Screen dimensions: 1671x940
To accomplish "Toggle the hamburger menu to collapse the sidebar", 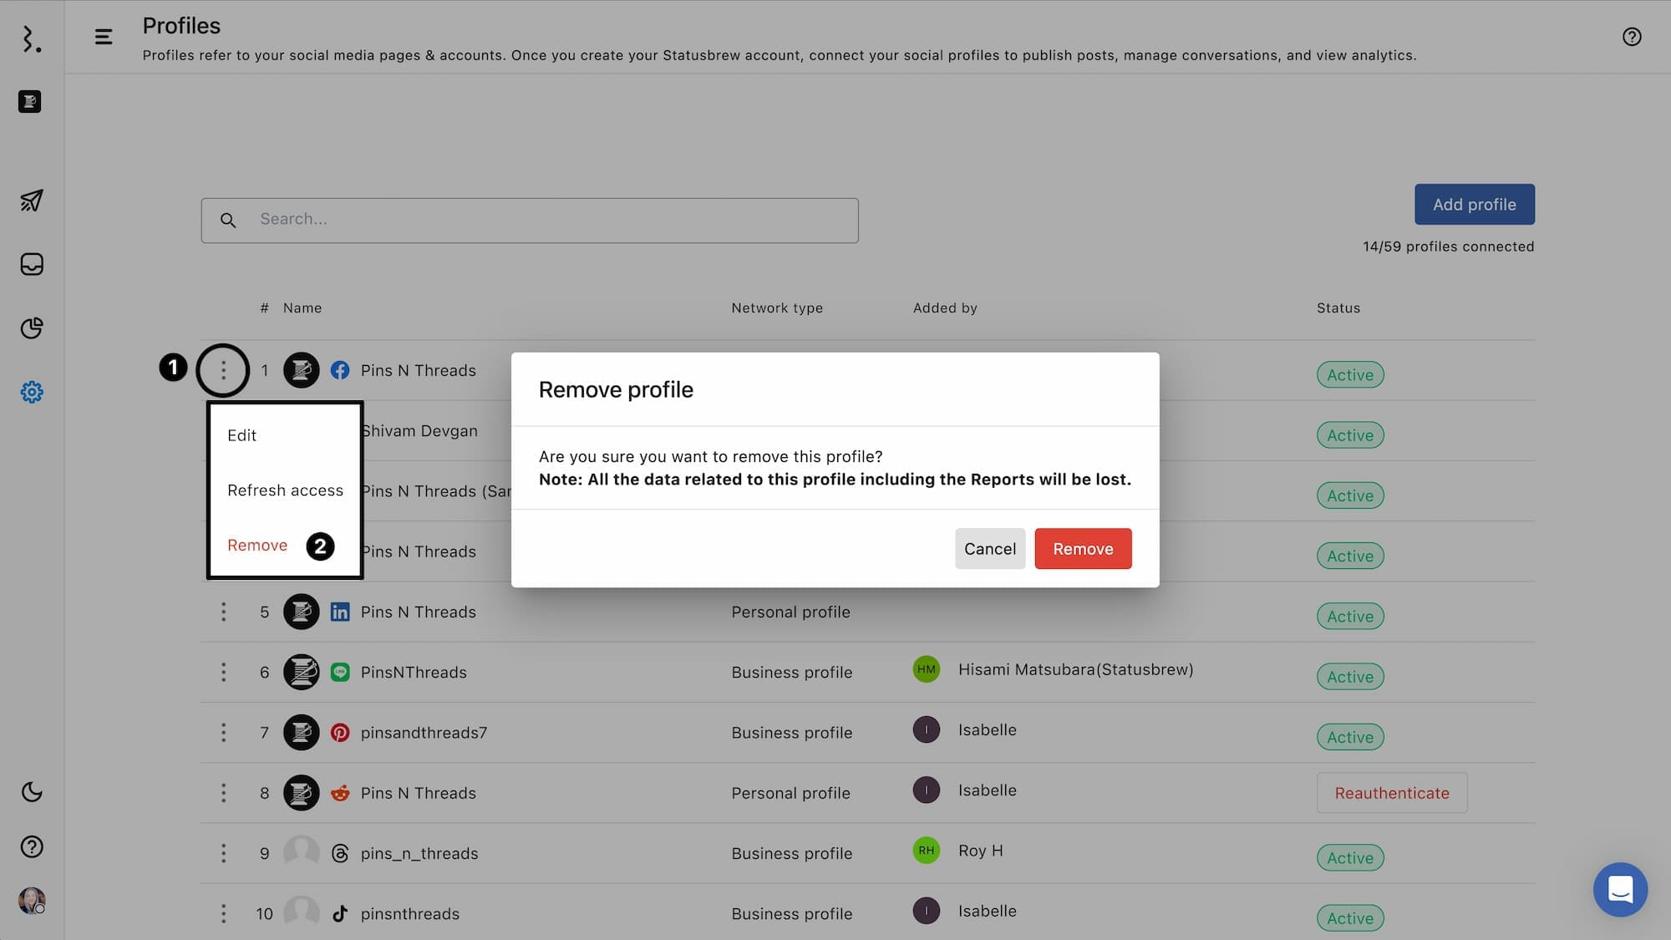I will click(x=104, y=37).
